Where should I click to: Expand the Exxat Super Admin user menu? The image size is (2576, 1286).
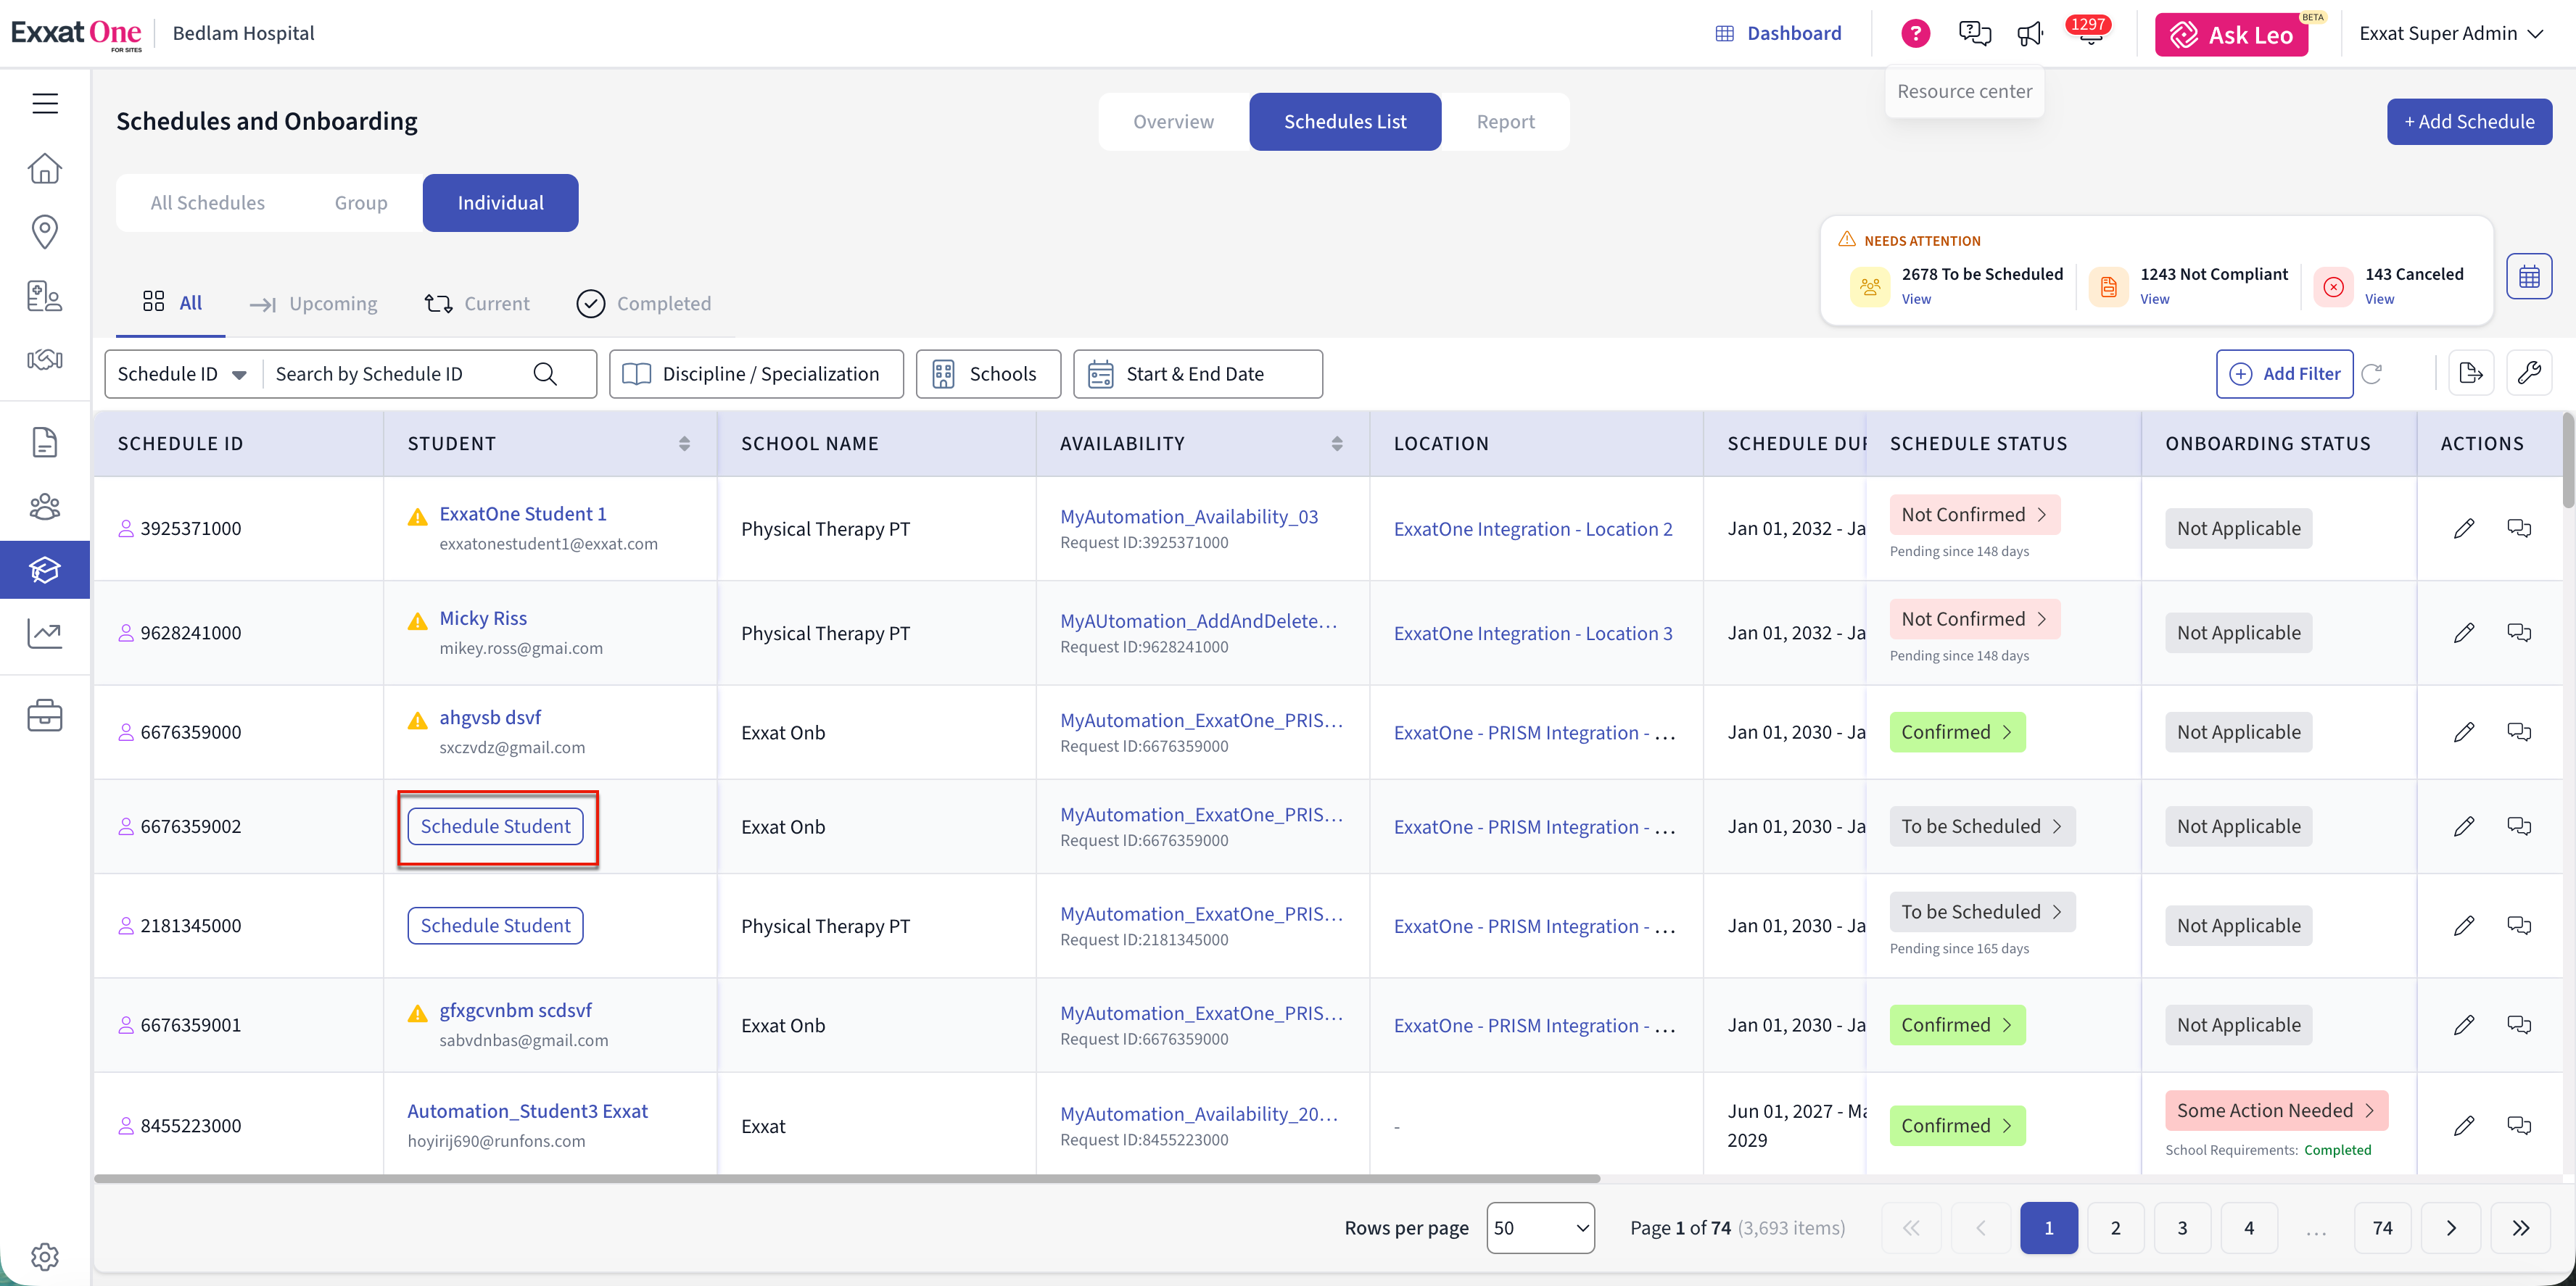(2451, 33)
